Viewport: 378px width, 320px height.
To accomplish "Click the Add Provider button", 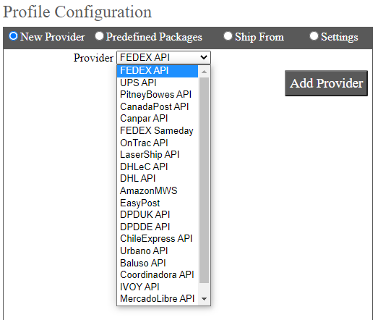I will tap(326, 83).
